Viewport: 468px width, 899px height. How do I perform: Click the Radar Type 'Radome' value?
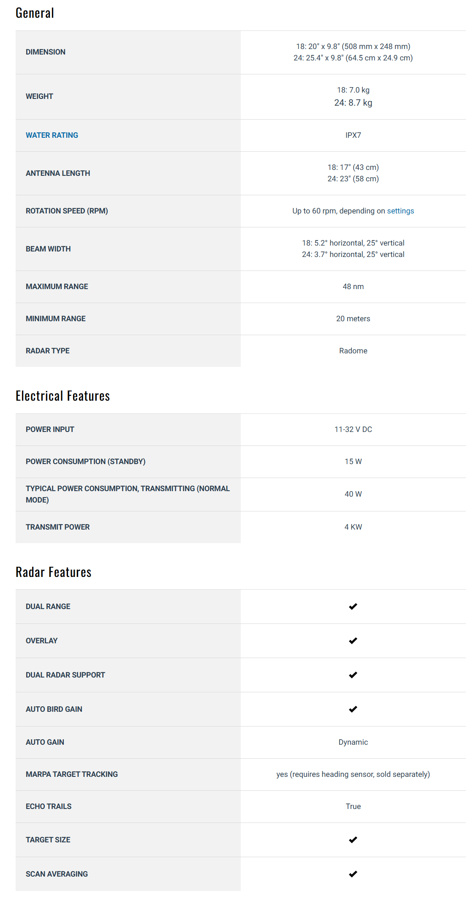353,351
